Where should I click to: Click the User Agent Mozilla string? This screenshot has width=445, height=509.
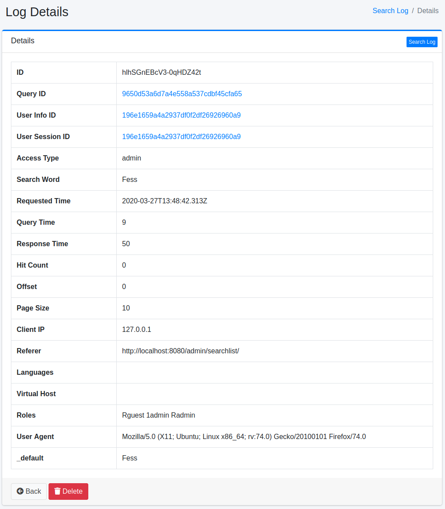pos(243,436)
